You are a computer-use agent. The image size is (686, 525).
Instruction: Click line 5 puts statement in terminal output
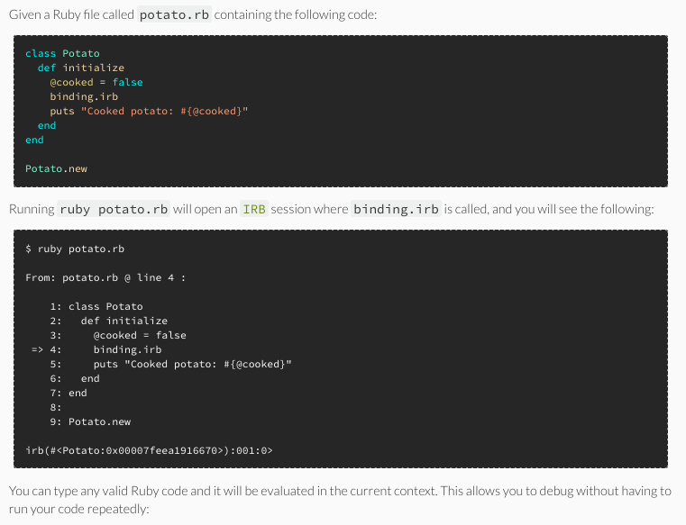tap(192, 364)
